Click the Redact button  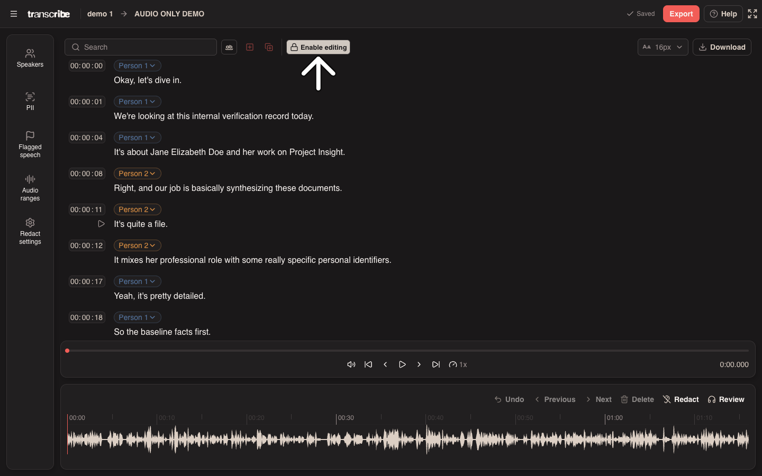[681, 399]
